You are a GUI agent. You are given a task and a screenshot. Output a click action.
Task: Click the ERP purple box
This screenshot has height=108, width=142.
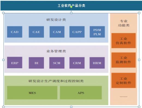coord(15,62)
